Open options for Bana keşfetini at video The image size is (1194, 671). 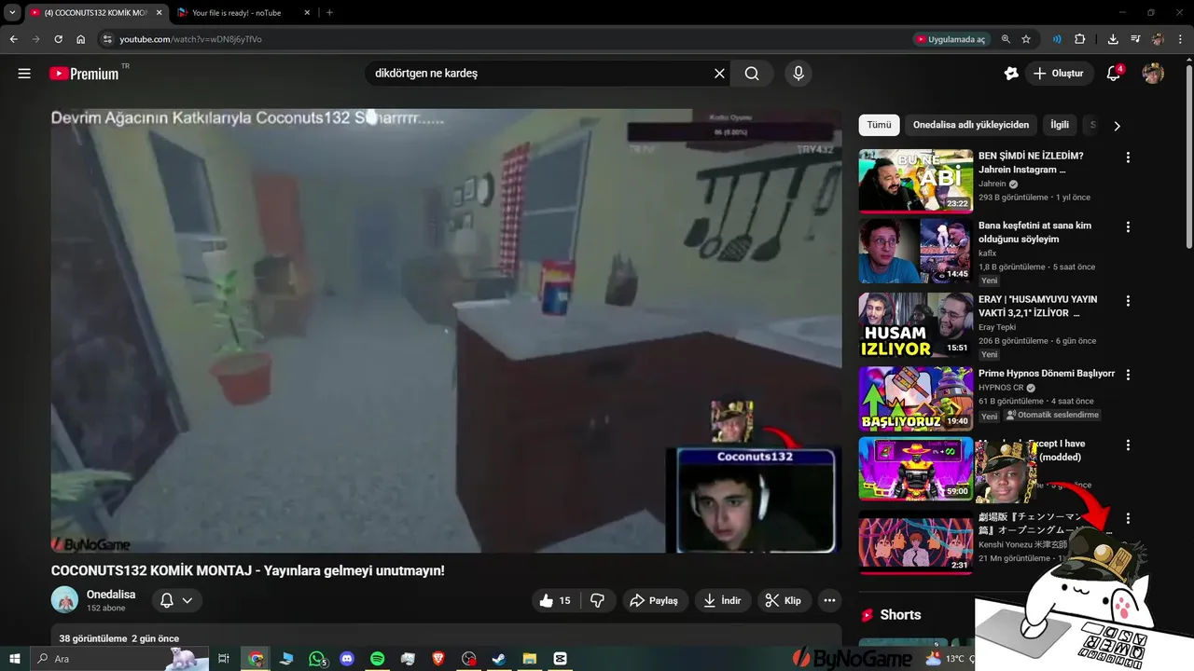click(x=1128, y=226)
